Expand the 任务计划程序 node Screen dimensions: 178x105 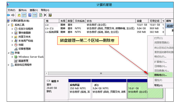pyautogui.click(x=12, y=29)
